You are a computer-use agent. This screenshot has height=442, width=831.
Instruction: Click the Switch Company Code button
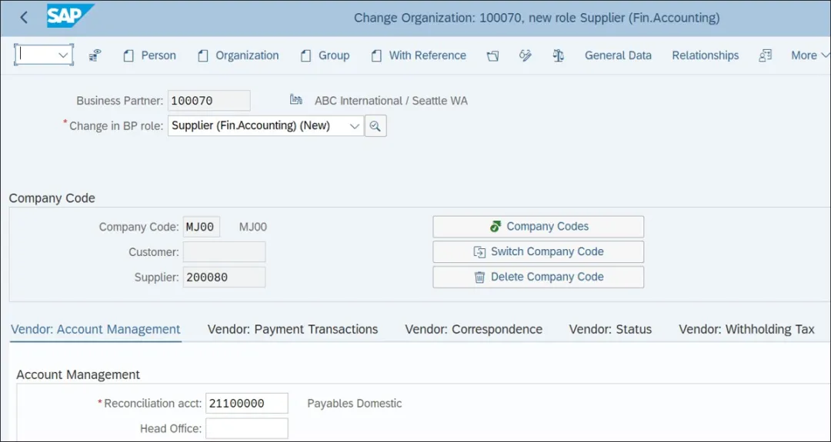(x=538, y=251)
